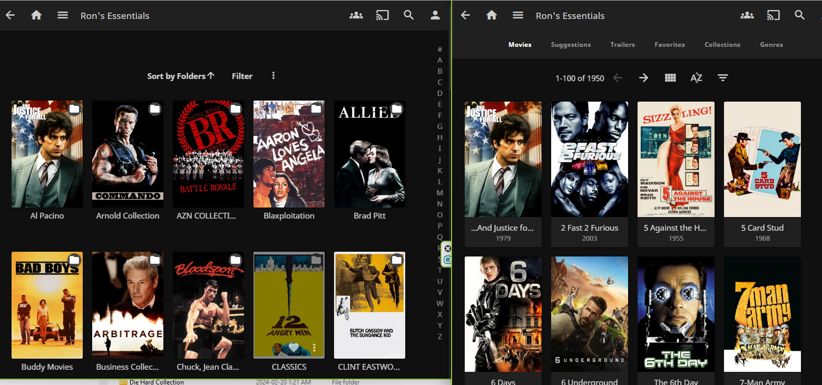Viewport: 822px width, 385px height.
Task: Open Sort by Folders options
Action: pyautogui.click(x=181, y=76)
